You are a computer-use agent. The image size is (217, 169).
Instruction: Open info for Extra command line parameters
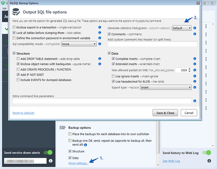(x=195, y=101)
